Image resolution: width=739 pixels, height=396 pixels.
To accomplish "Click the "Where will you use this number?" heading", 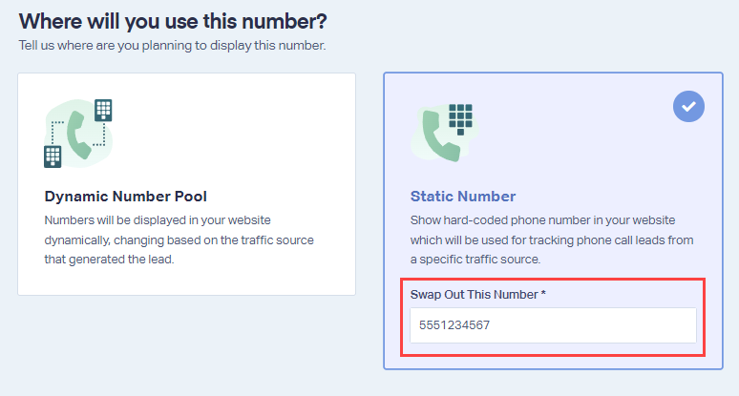I will tap(173, 21).
